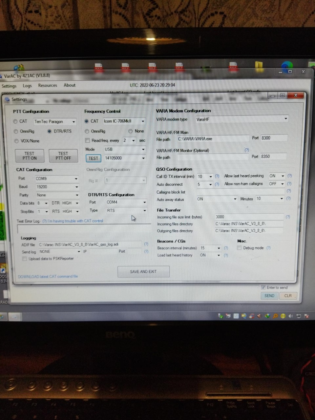
Task: Open help icon for Callsigns block list
Action: click(x=289, y=191)
